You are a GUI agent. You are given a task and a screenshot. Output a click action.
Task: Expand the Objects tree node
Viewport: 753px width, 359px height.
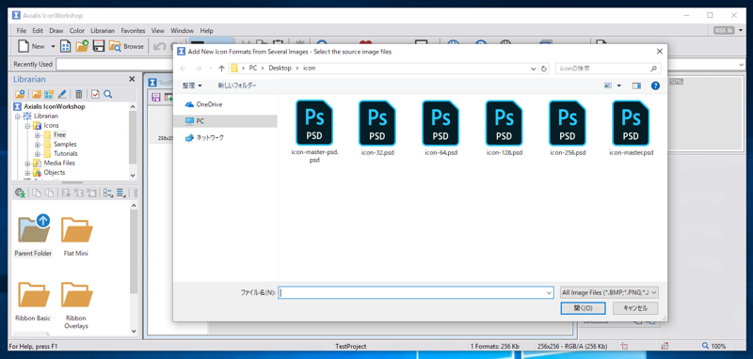click(27, 173)
